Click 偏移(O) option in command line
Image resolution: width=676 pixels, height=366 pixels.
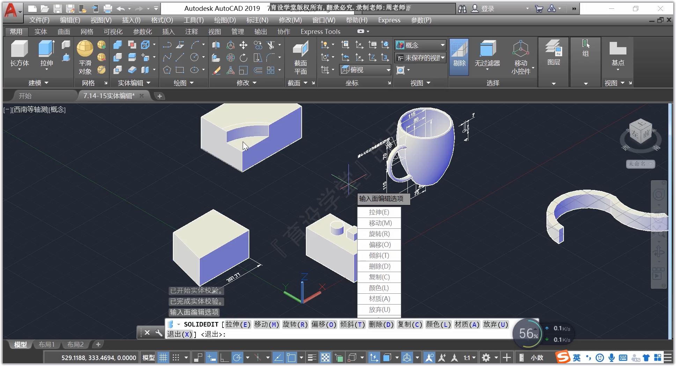[x=324, y=324]
